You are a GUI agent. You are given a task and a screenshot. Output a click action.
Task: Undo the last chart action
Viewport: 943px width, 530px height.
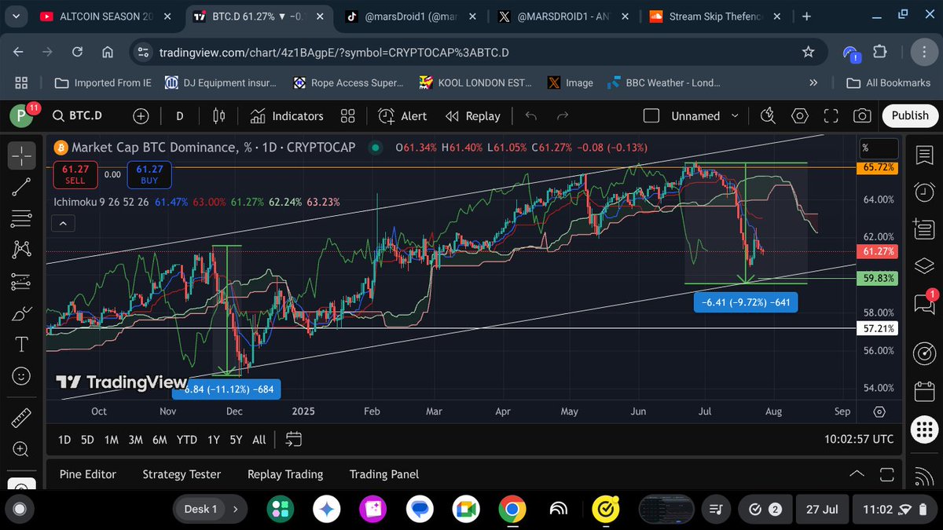530,115
